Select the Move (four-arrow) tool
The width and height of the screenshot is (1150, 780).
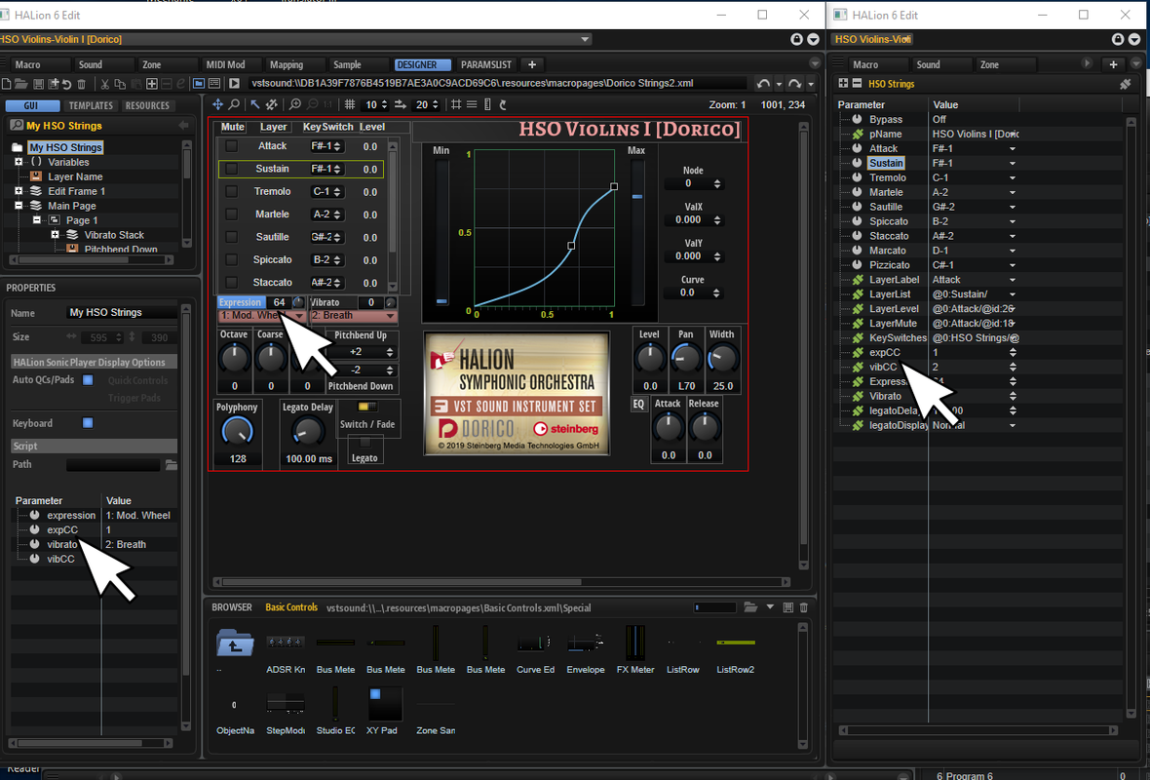218,104
